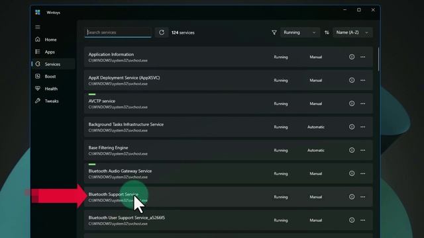
Task: Open more options for Bluetooth User Support
Action: (x=362, y=220)
